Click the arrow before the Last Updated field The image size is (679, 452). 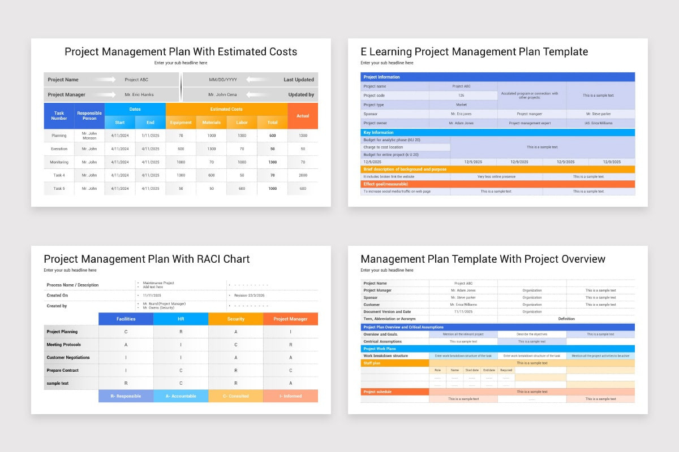(257, 79)
